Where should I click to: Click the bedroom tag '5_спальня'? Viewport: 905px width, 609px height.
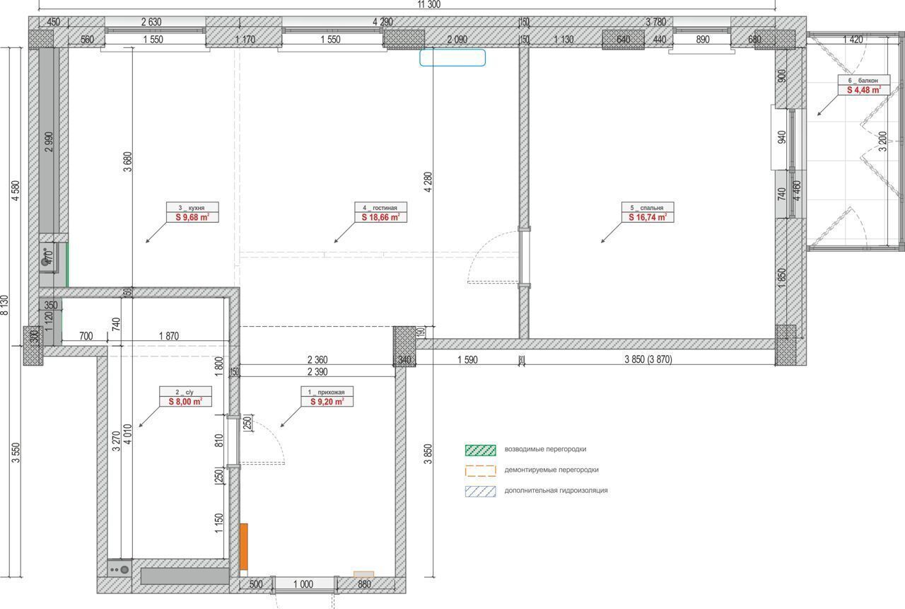[648, 208]
